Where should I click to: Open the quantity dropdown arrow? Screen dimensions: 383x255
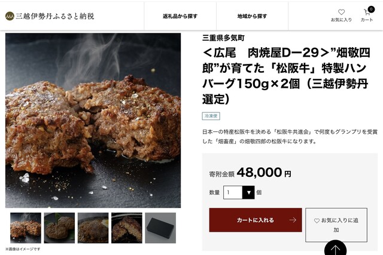coord(248,192)
